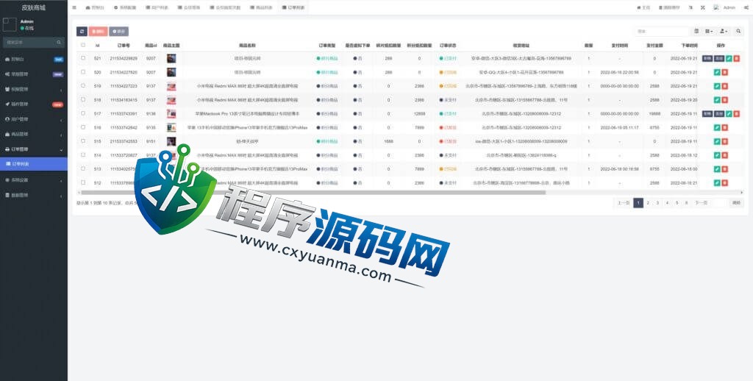The width and height of the screenshot is (753, 381).
Task: Open the Admin user dropdown in top bar
Action: (724, 7)
